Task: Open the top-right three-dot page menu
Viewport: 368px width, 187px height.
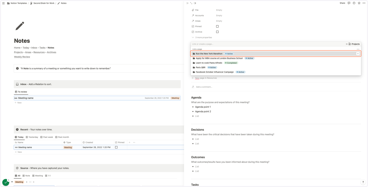Action: 364,3
